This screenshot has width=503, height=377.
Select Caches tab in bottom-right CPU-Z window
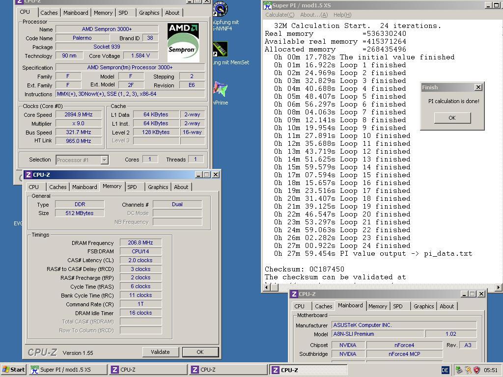pos(323,306)
